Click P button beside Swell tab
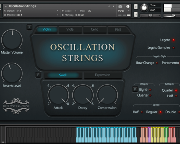180x144 pixels. coord(38,75)
